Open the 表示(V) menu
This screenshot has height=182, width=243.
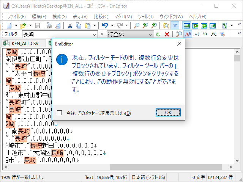click(80, 17)
